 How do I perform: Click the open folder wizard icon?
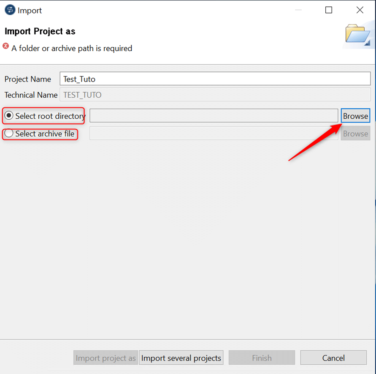[357, 34]
